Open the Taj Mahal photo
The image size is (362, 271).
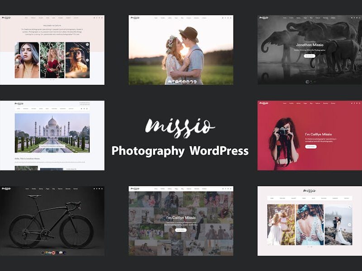coord(52,133)
